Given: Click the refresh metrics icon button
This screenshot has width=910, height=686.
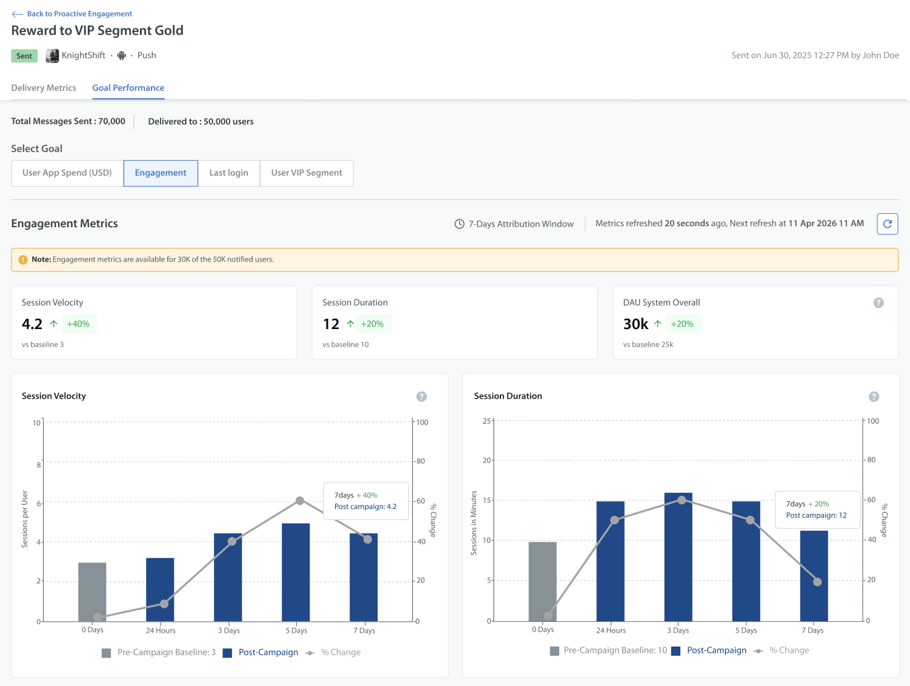Looking at the screenshot, I should point(887,224).
